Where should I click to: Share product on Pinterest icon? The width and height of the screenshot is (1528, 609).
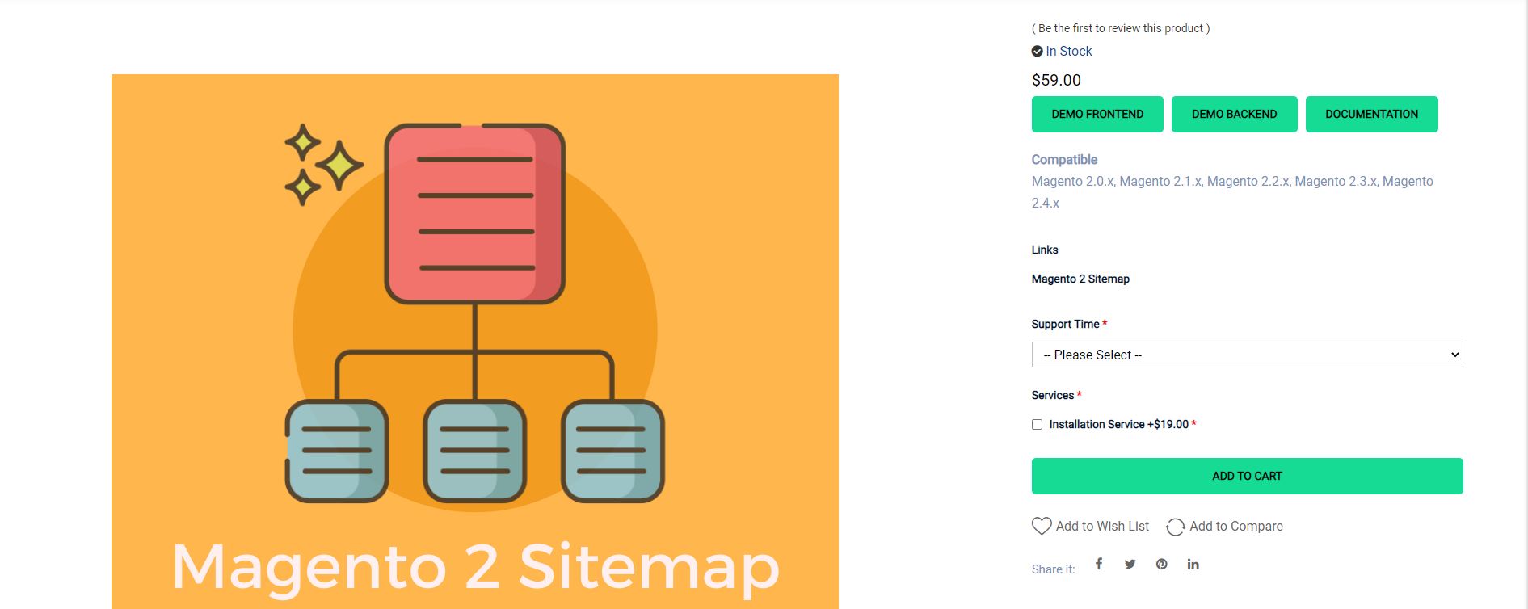tap(1161, 564)
